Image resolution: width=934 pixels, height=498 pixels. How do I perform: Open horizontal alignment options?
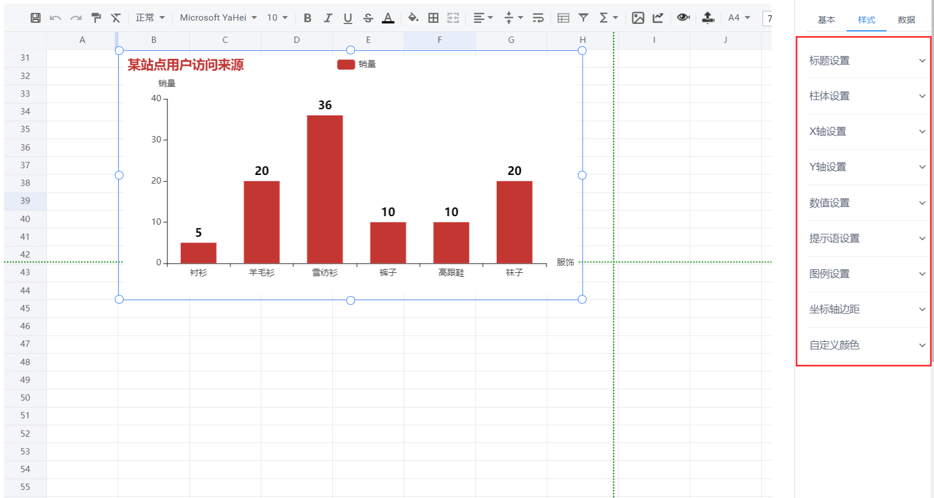point(483,18)
